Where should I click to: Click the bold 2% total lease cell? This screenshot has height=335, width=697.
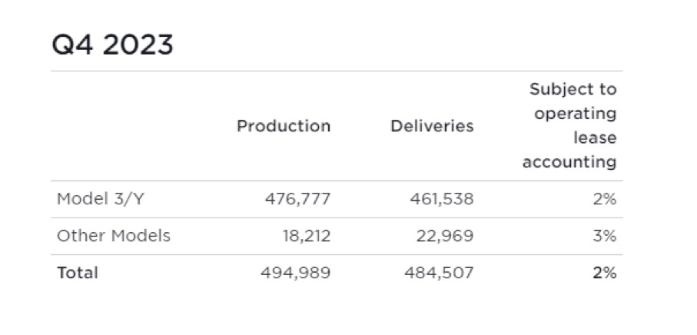click(x=605, y=273)
